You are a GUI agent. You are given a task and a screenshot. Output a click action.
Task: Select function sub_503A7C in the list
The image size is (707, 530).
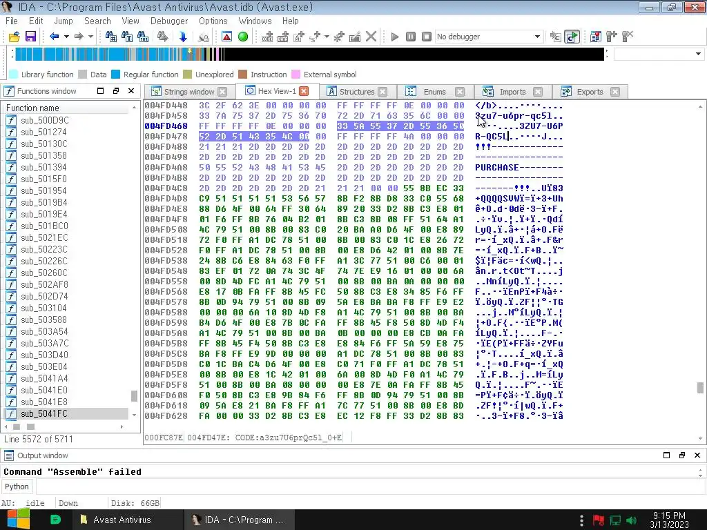click(x=45, y=343)
